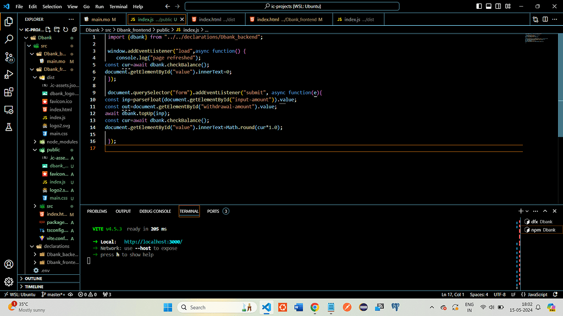This screenshot has height=316, width=563.
Task: Refresh the Explorer file tree
Action: (x=65, y=30)
